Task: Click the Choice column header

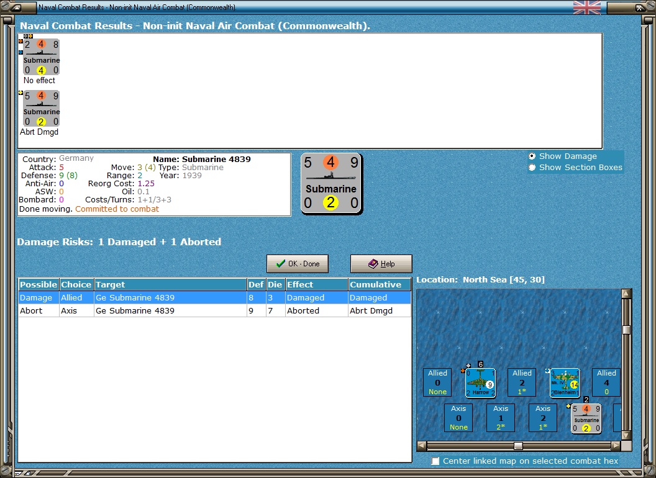Action: pyautogui.click(x=76, y=284)
